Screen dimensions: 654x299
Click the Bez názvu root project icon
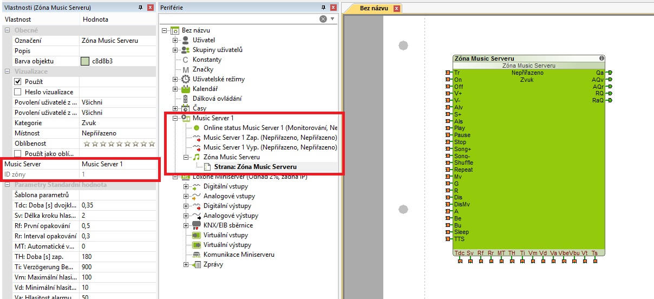tap(174, 30)
